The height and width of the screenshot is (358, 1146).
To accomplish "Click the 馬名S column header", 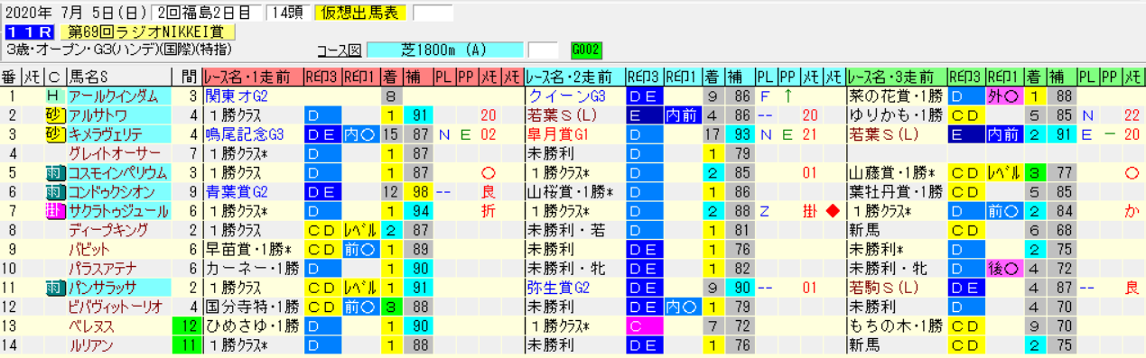I will coord(120,77).
